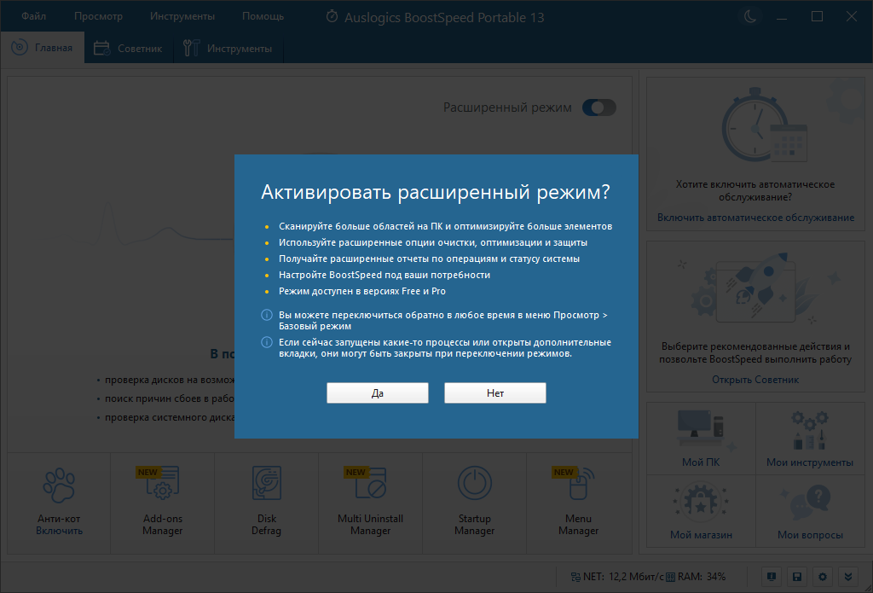Switch to dark theme with moon icon
Viewport: 873px width, 593px height.
click(x=749, y=15)
